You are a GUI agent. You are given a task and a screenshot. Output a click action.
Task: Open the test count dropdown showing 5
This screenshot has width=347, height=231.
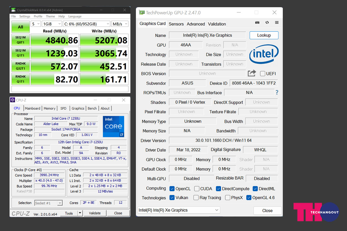pos(36,24)
